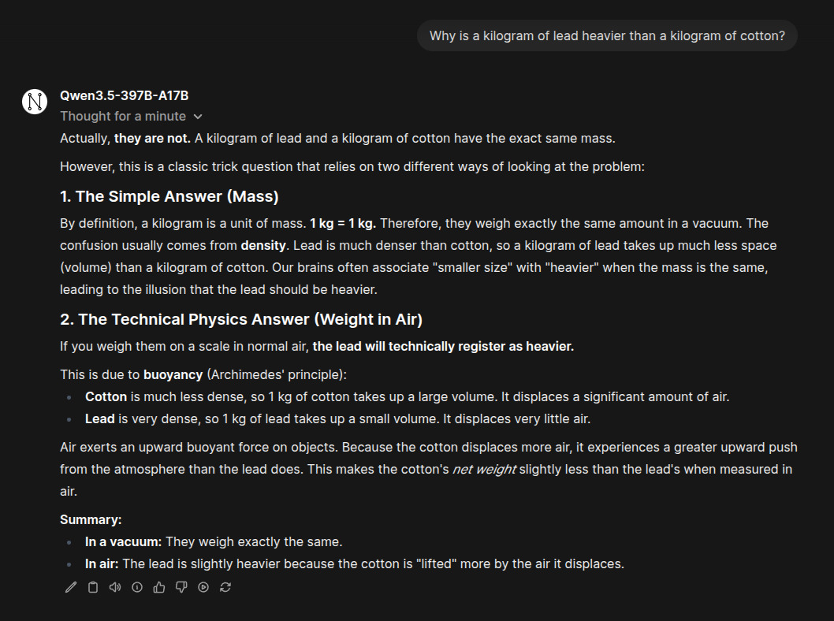
Task: Mark the response with thumbs down
Action: tap(181, 587)
